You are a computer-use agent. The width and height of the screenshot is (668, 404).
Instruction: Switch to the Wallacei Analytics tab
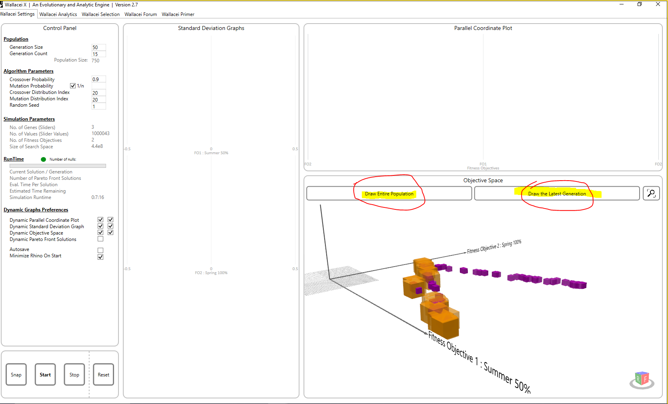tap(58, 14)
